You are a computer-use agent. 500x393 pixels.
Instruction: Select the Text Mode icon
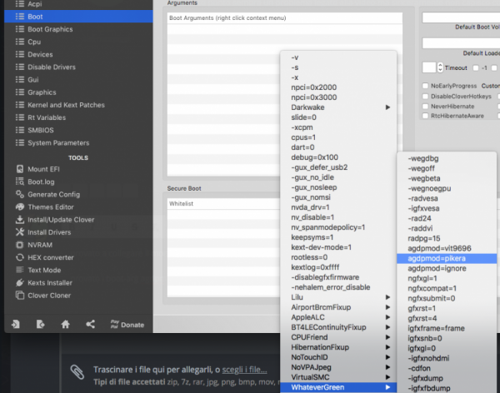pos(20,270)
